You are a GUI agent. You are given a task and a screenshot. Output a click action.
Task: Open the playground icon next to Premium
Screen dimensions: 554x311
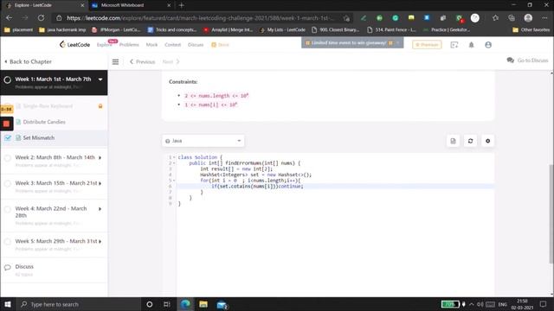[x=454, y=45]
